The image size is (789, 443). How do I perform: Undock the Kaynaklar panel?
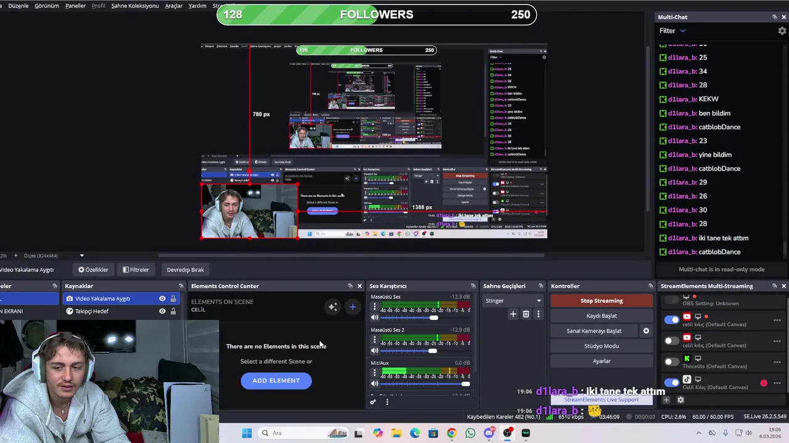tap(181, 286)
